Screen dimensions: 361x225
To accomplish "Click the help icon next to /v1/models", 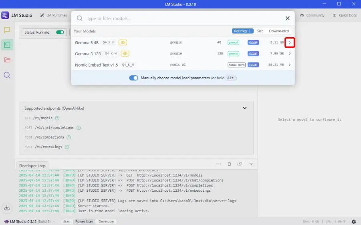I will point(57,118).
